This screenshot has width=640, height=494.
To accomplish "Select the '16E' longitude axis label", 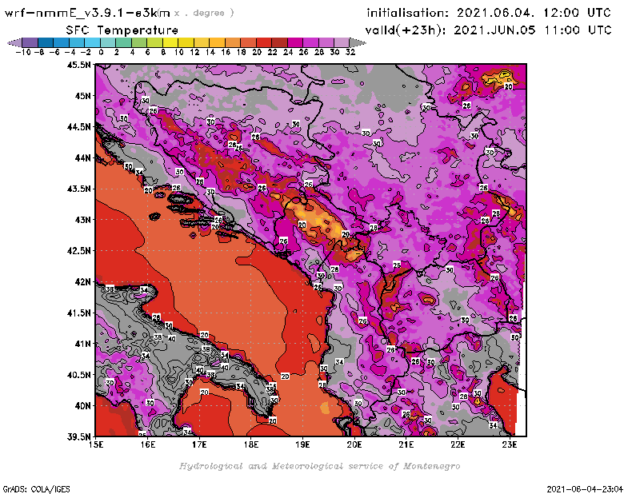I will pos(148,444).
